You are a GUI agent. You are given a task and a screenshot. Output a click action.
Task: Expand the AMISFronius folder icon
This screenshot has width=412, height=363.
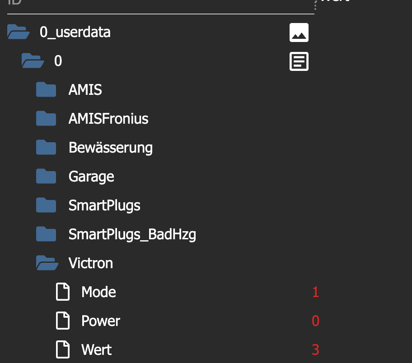46,118
